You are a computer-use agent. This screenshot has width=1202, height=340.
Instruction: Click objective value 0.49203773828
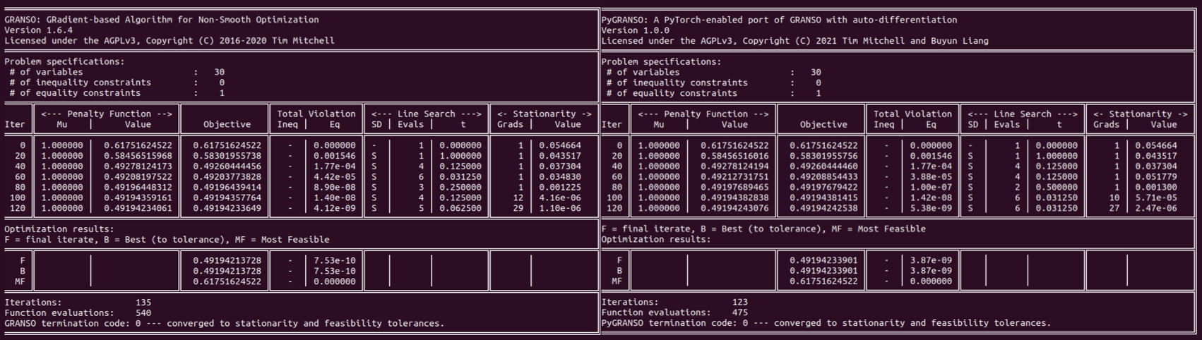point(227,177)
